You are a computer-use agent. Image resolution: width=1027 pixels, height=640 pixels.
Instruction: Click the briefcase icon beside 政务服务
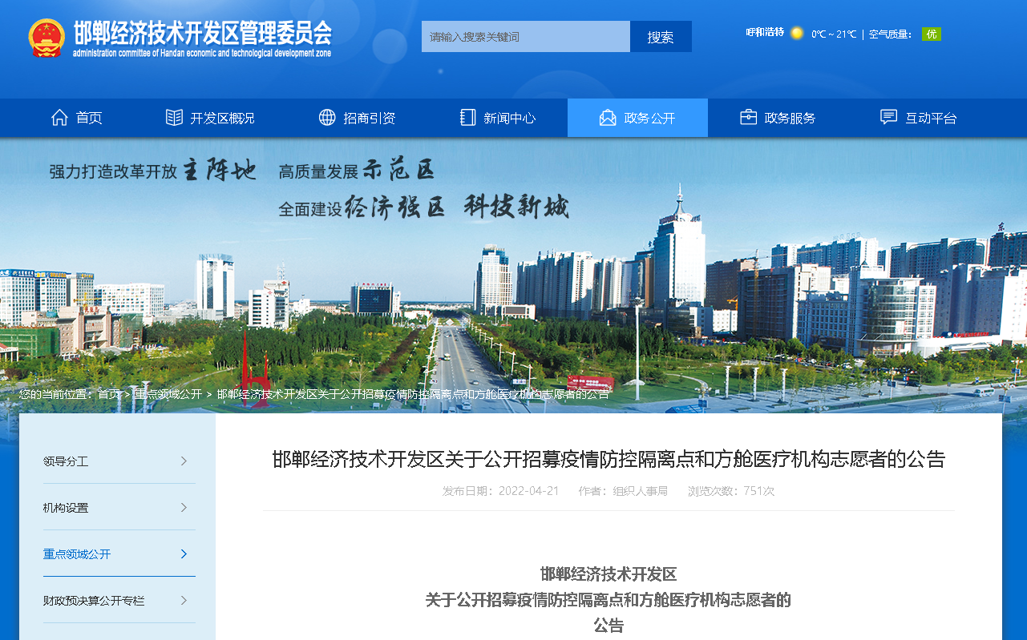[748, 118]
